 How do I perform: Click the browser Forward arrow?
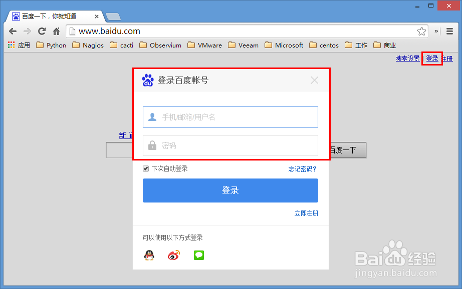27,31
